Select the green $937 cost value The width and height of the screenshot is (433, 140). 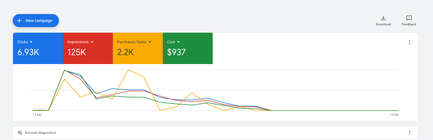coord(176,52)
